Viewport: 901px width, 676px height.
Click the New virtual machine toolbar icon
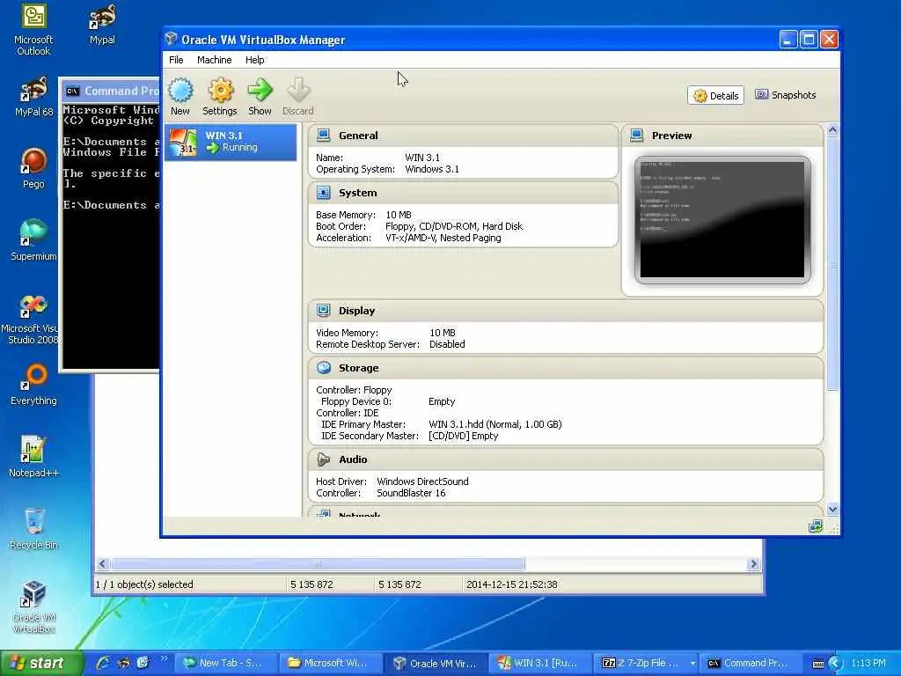click(180, 97)
